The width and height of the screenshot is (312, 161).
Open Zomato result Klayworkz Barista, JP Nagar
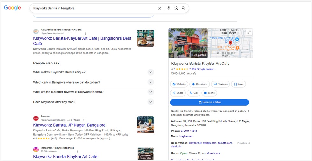point(69,125)
